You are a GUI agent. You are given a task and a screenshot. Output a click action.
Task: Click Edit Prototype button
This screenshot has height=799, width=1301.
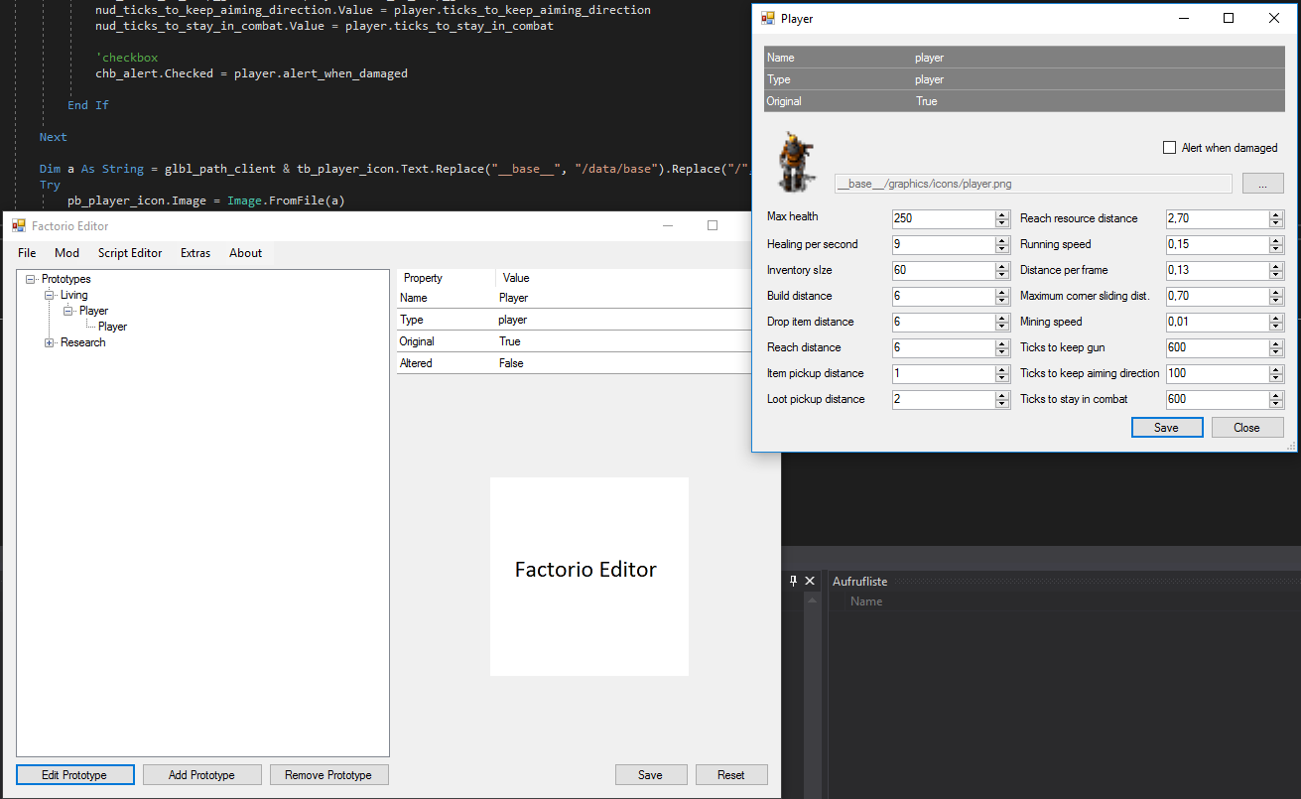click(74, 775)
